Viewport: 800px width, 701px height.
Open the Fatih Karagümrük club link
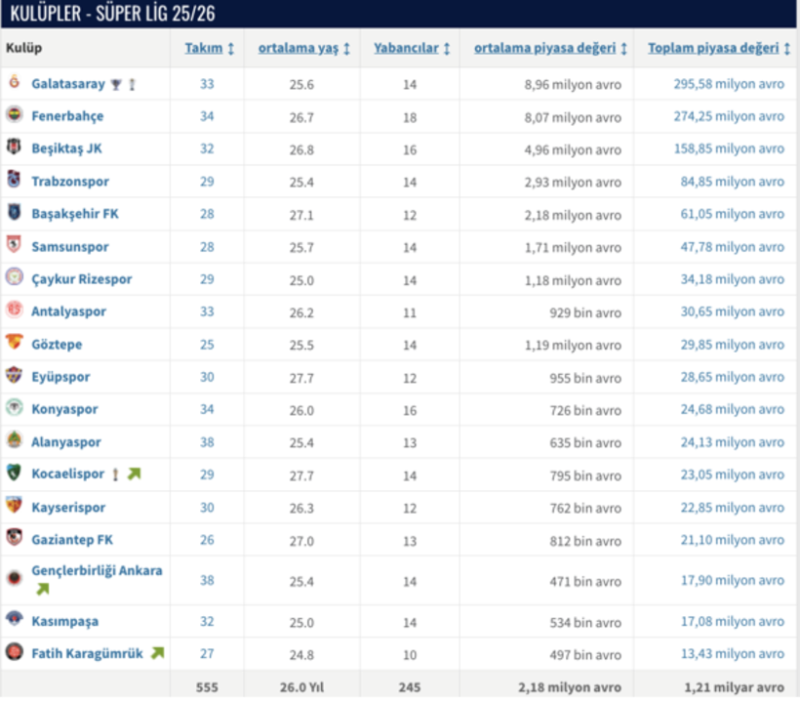pyautogui.click(x=87, y=654)
